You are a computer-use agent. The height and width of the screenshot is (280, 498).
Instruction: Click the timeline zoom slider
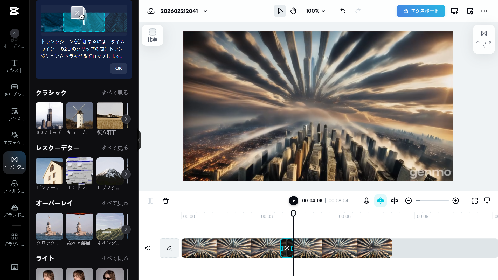(432, 201)
